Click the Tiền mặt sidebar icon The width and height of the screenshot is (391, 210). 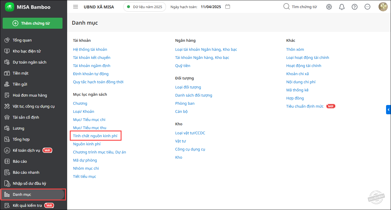(8, 73)
